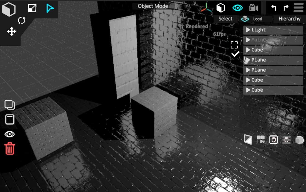306x192 pixels.
Task: Delete the object using the red trash icon
Action: tap(10, 148)
